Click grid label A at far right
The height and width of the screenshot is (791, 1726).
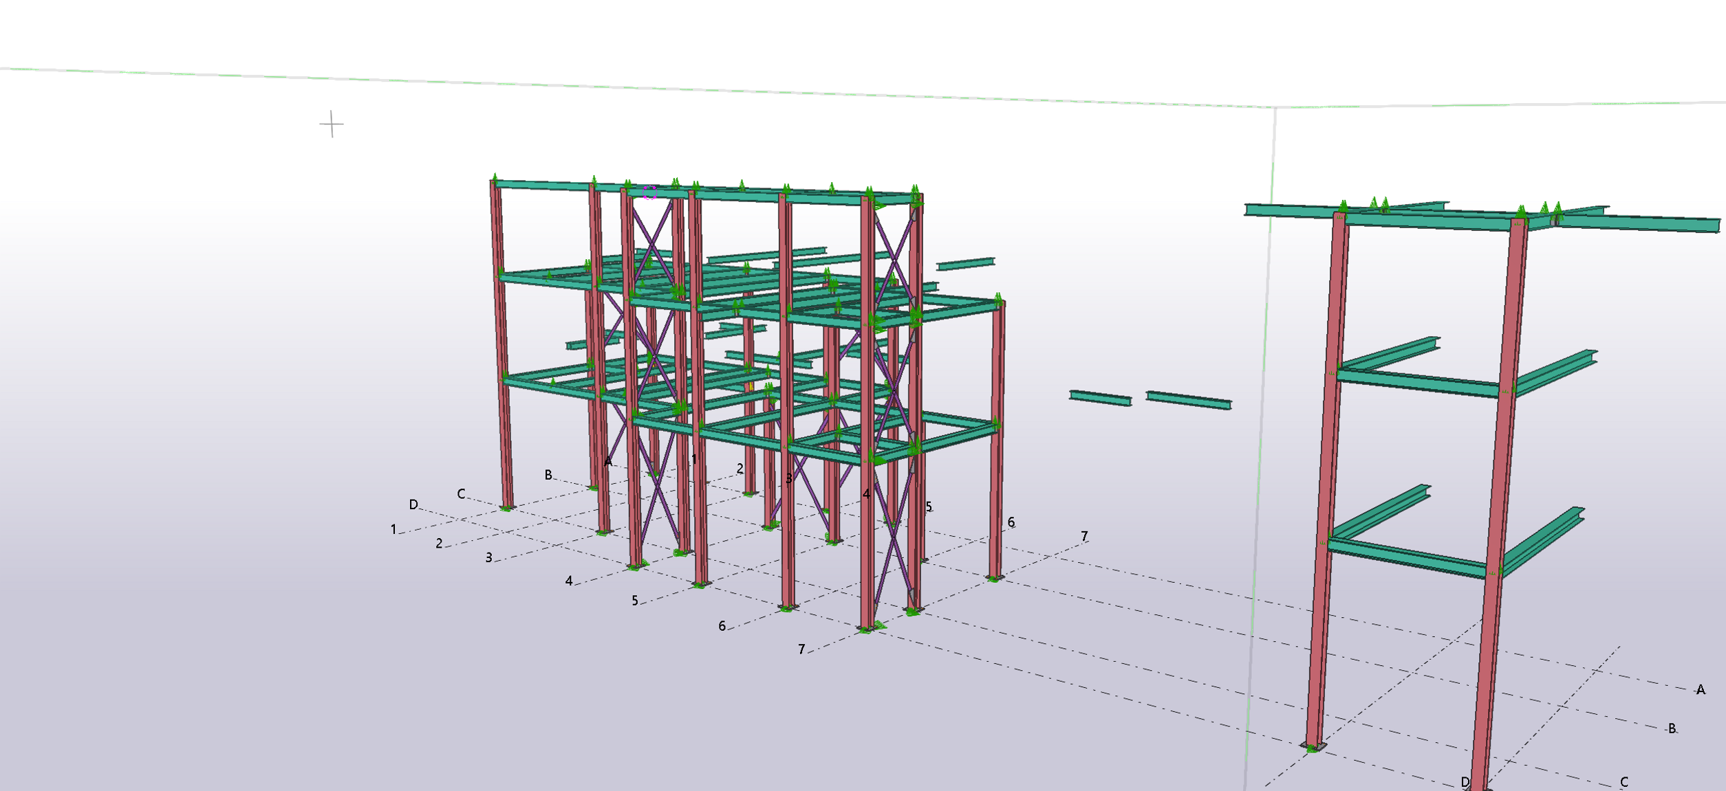coord(1700,689)
